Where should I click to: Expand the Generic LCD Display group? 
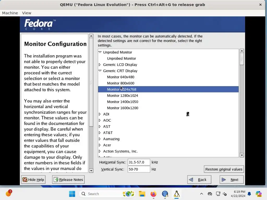(100, 65)
